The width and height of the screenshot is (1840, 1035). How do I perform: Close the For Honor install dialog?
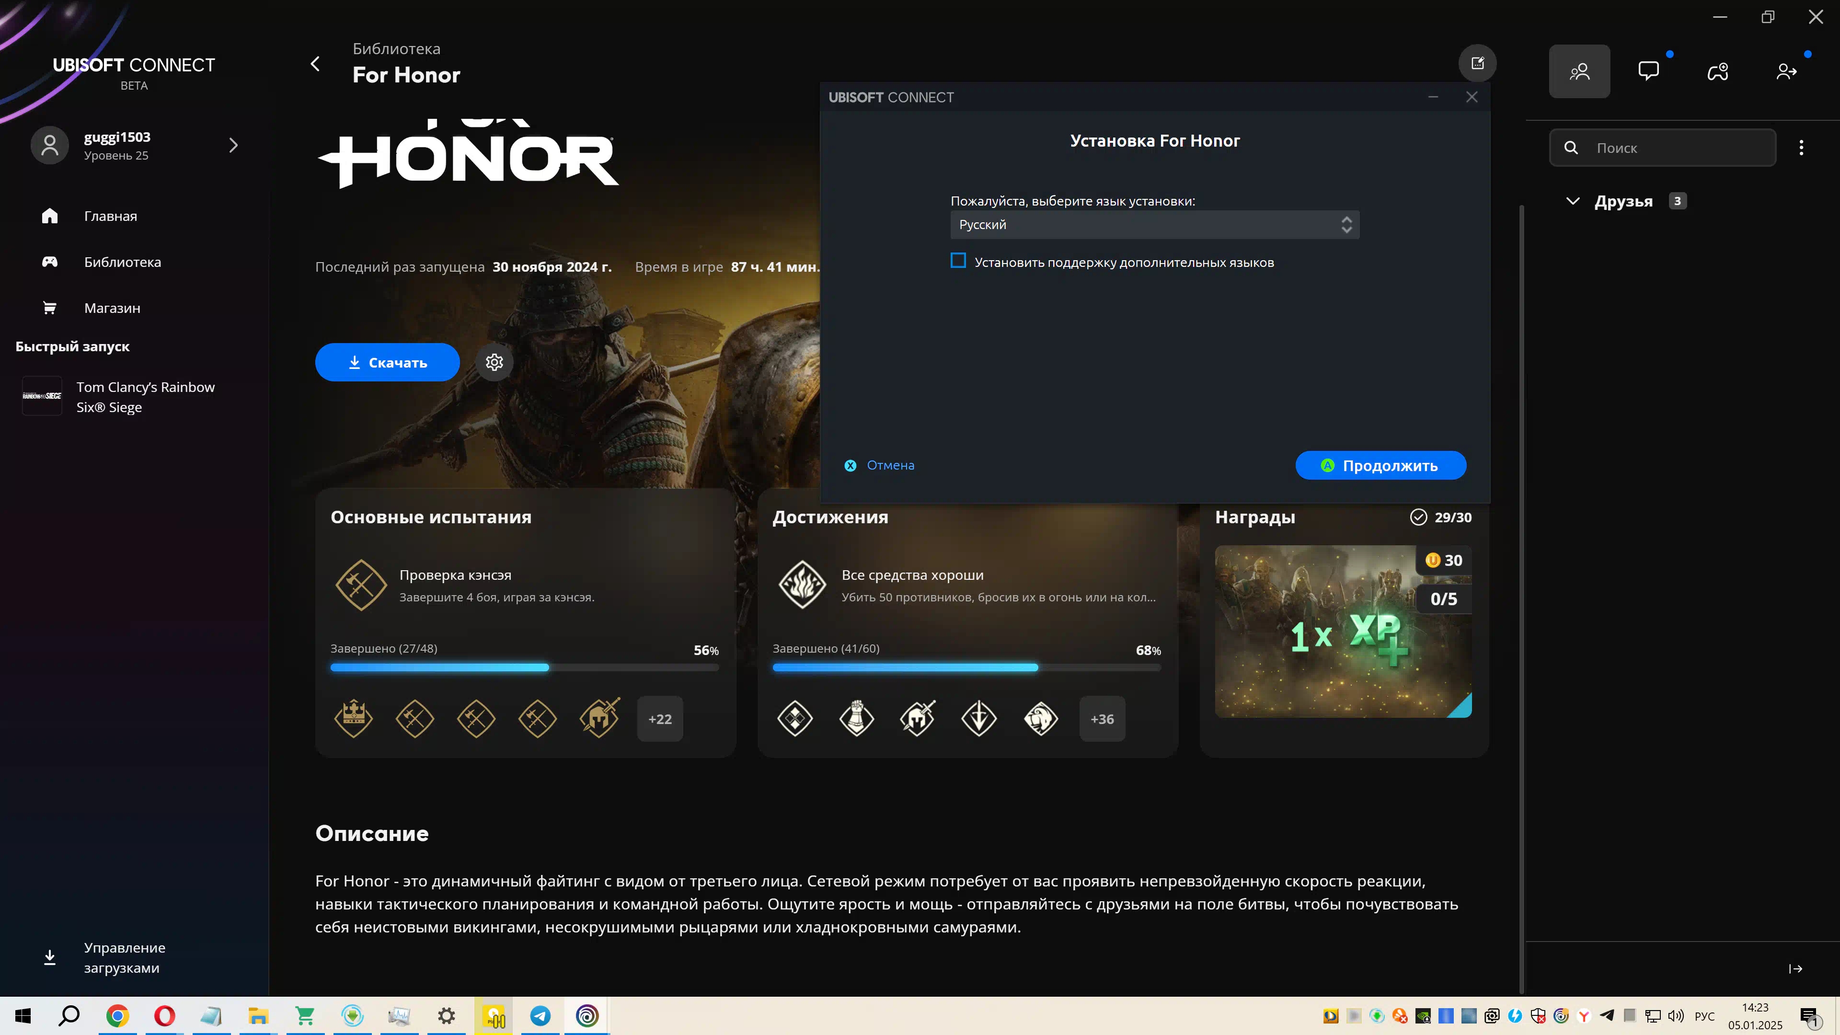pyautogui.click(x=1472, y=97)
